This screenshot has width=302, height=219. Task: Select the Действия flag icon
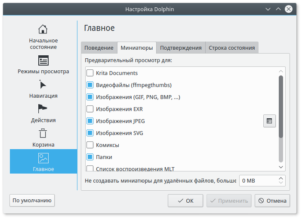[x=43, y=109]
